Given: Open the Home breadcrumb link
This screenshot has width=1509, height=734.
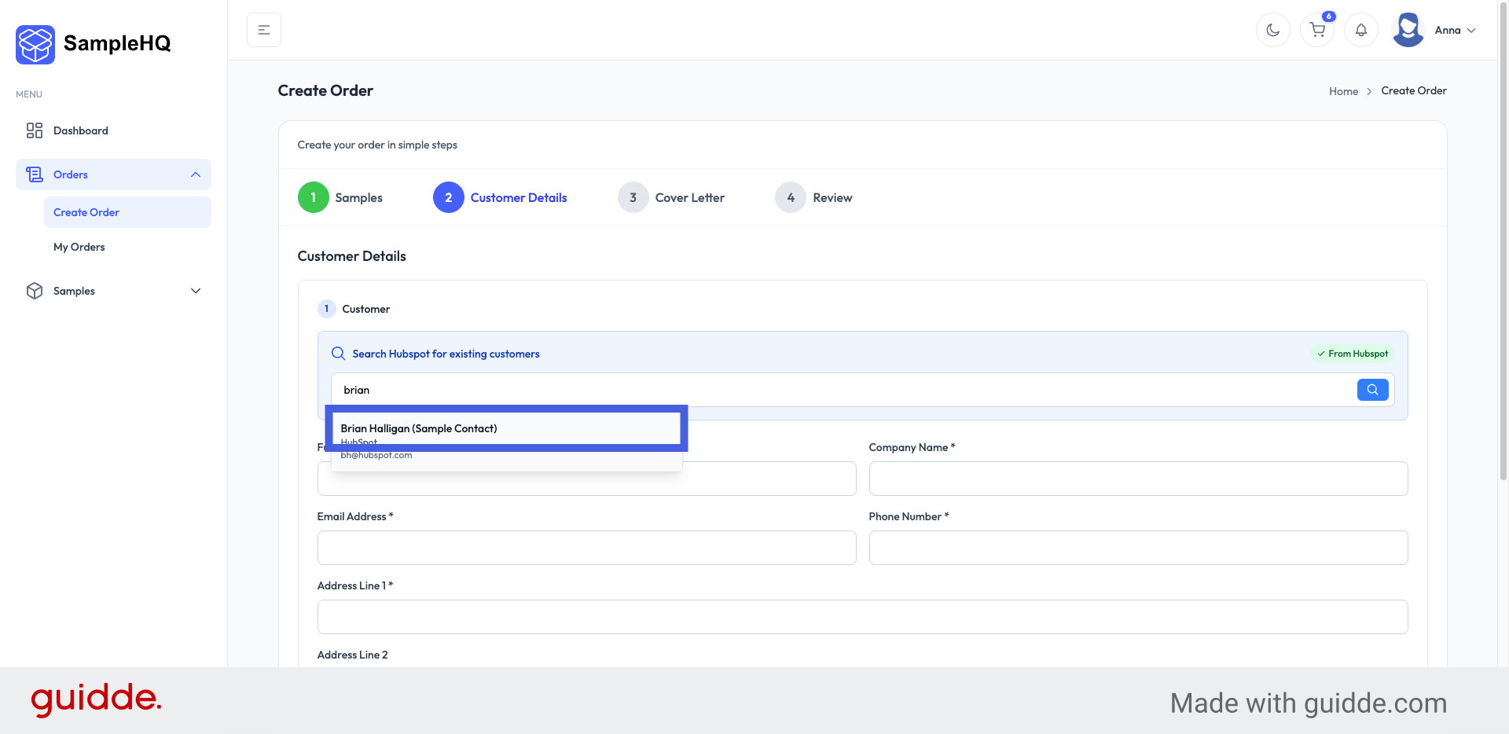Looking at the screenshot, I should click(1343, 90).
